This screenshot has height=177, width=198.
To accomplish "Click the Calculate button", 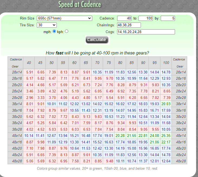I will pos(97,40).
